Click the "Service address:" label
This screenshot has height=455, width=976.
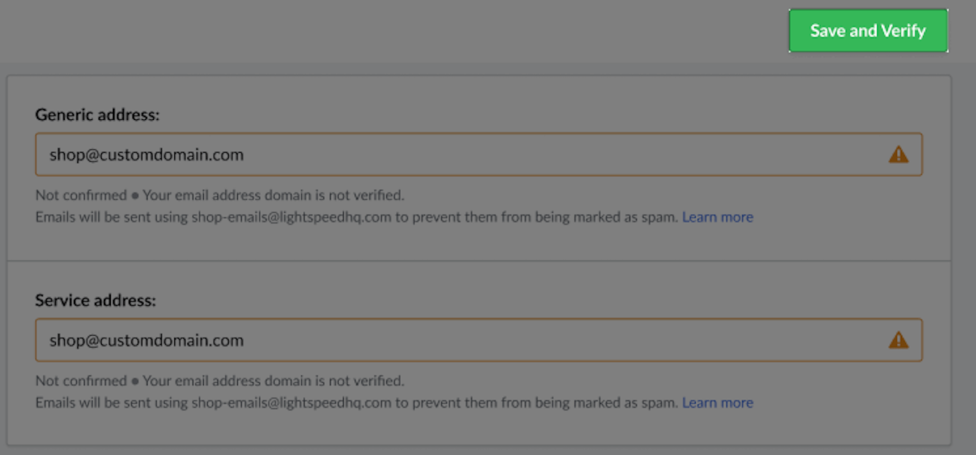click(96, 301)
